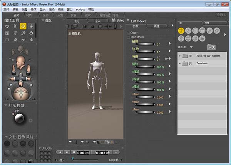231x165 pixels.
Task: Expand the Downloads library folder
Action: pyautogui.click(x=180, y=63)
